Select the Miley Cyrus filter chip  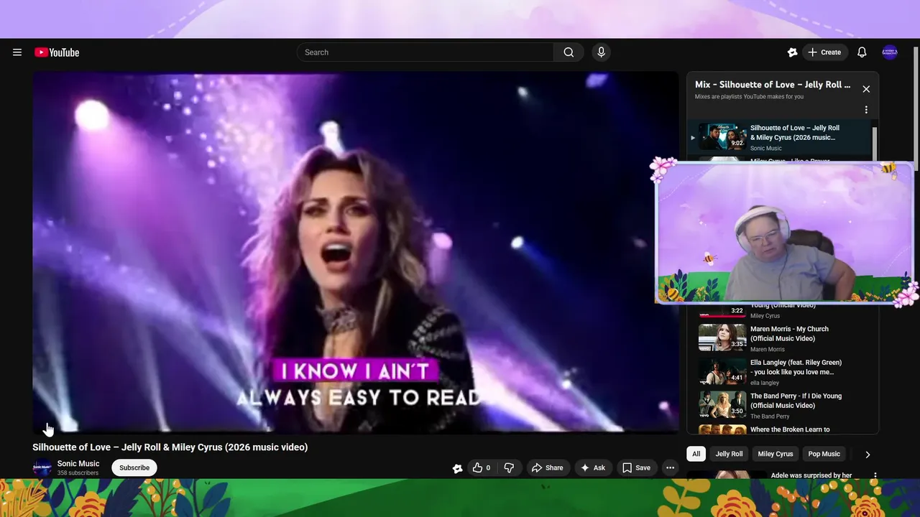tap(776, 454)
